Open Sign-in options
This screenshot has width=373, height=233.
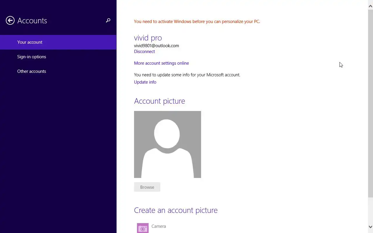pos(58,57)
